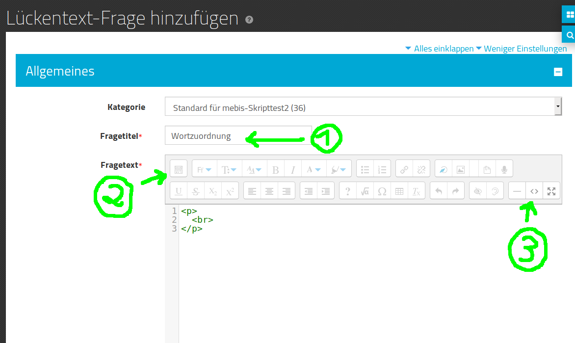The width and height of the screenshot is (575, 343).
Task: Click the 'Alles einklappen' link
Action: point(443,49)
